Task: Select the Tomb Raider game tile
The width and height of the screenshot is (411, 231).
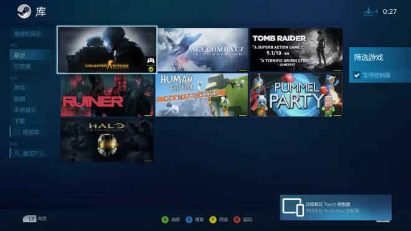Action: pos(296,50)
